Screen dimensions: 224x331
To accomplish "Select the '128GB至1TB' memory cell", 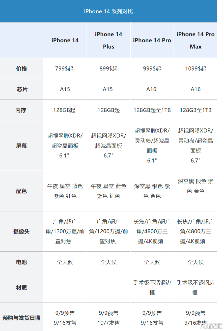I will (x=195, y=110).
